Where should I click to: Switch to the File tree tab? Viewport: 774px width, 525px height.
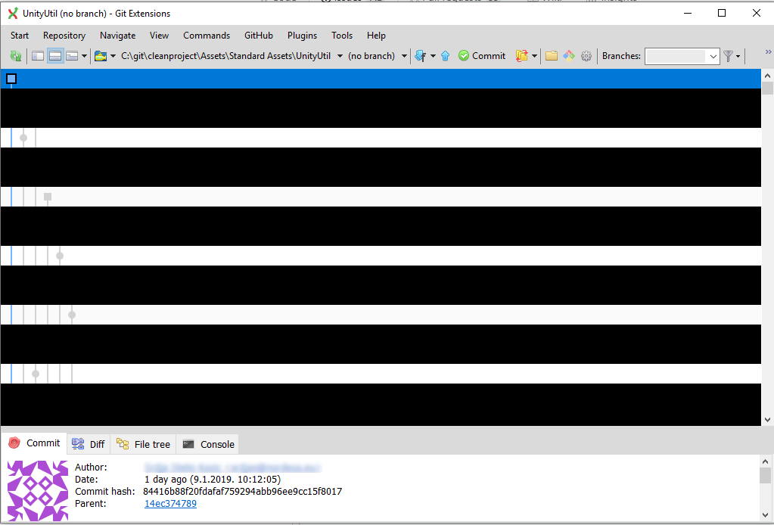(x=143, y=444)
